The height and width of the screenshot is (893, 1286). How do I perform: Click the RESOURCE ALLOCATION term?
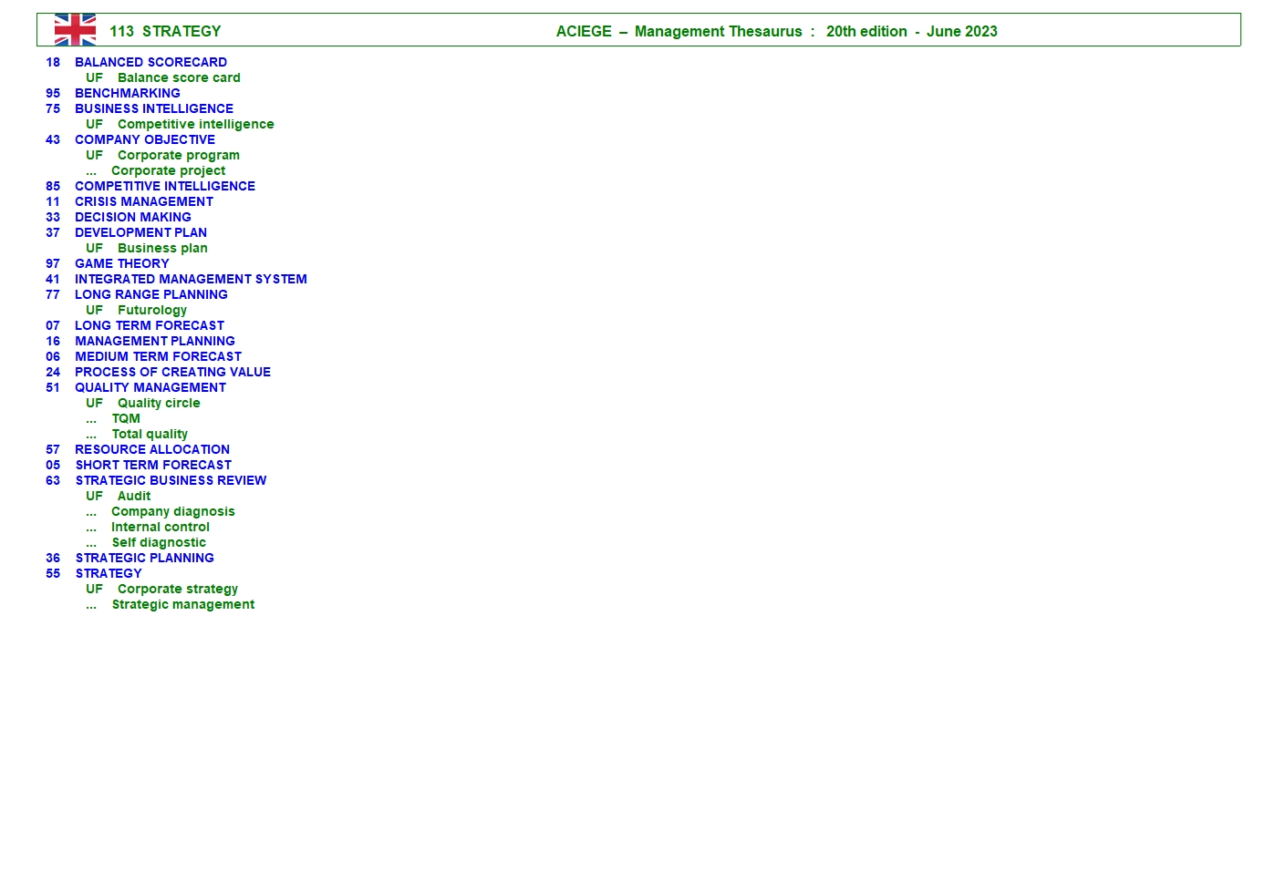[x=152, y=449]
